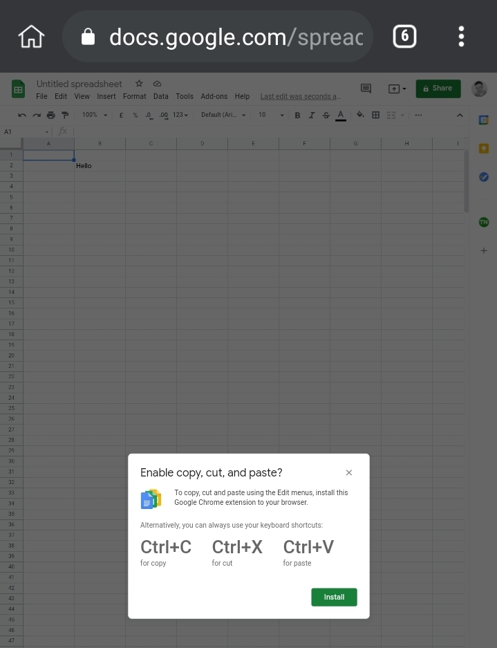Open the 123 more formats dropdown
The height and width of the screenshot is (648, 497).
tap(180, 115)
